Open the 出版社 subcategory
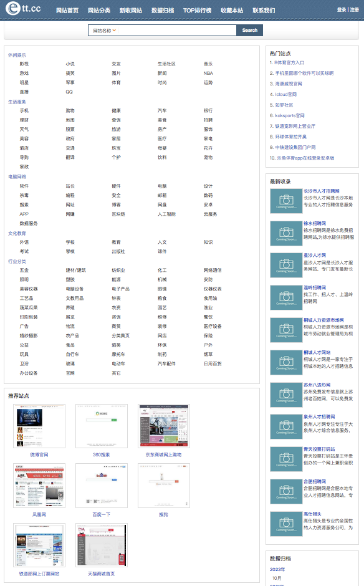This screenshot has width=364, height=586. click(x=118, y=251)
